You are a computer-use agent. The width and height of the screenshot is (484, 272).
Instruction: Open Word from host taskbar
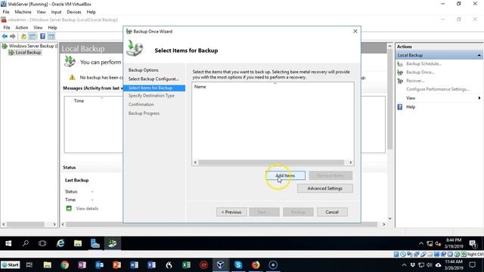coord(135,265)
